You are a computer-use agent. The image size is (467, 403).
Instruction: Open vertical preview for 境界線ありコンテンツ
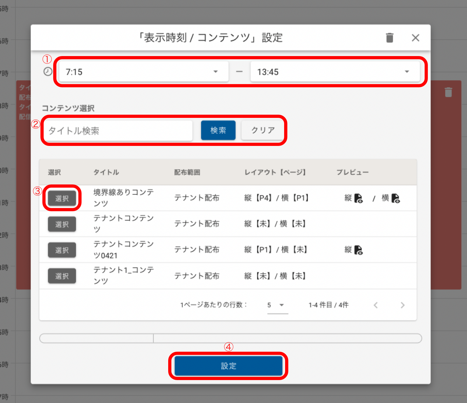pyautogui.click(x=359, y=198)
